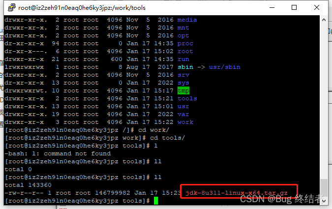Click the 'work' directory name in listing
Screen dimensions: 332x209
(x=185, y=122)
